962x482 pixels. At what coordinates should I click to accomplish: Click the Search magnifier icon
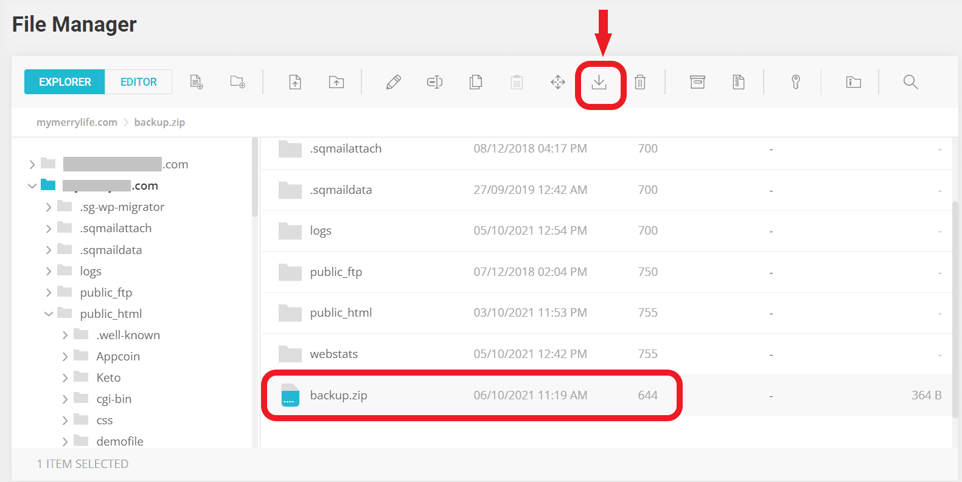coord(911,82)
